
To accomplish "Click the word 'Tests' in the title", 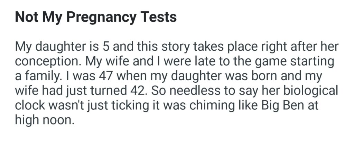I will coord(160,18).
